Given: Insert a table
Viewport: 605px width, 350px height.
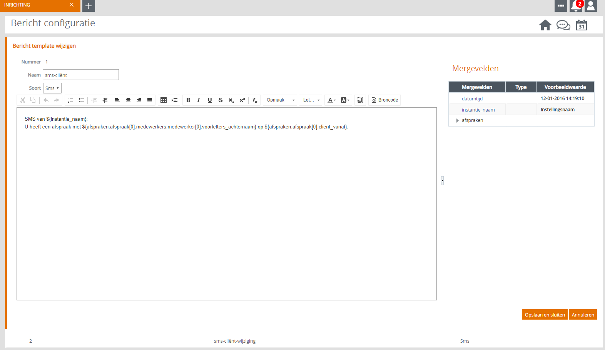Looking at the screenshot, I should click(164, 100).
